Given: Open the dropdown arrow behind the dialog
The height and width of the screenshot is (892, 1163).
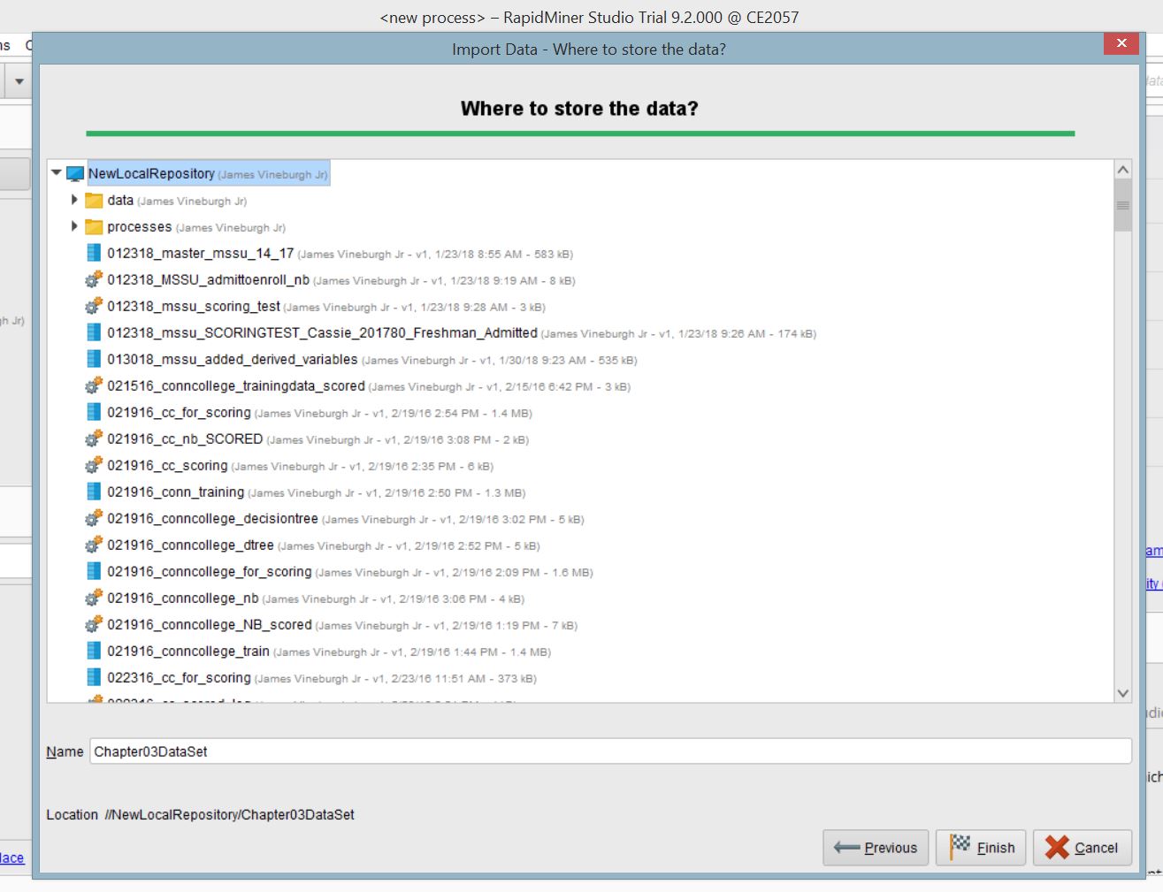Looking at the screenshot, I should [19, 81].
